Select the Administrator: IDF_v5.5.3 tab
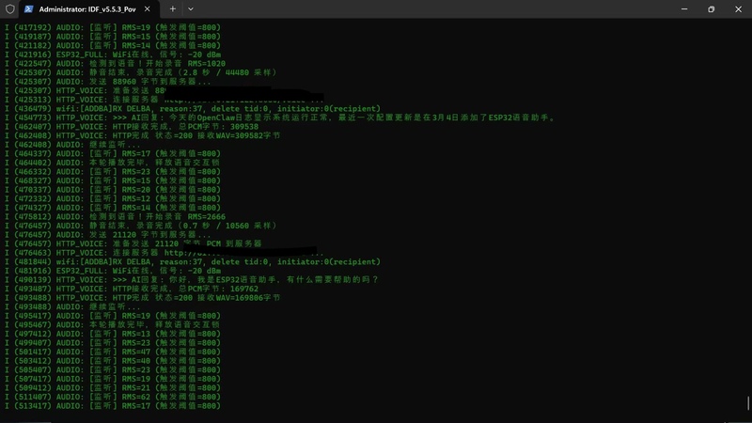752x423 pixels. point(87,9)
